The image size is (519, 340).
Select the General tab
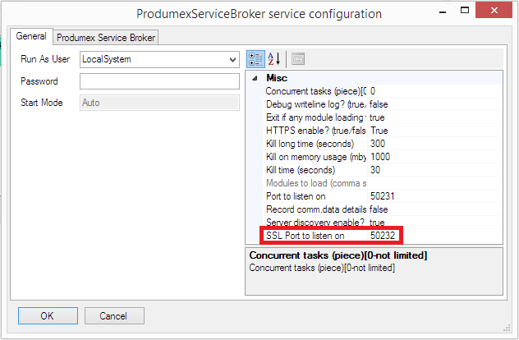31,36
